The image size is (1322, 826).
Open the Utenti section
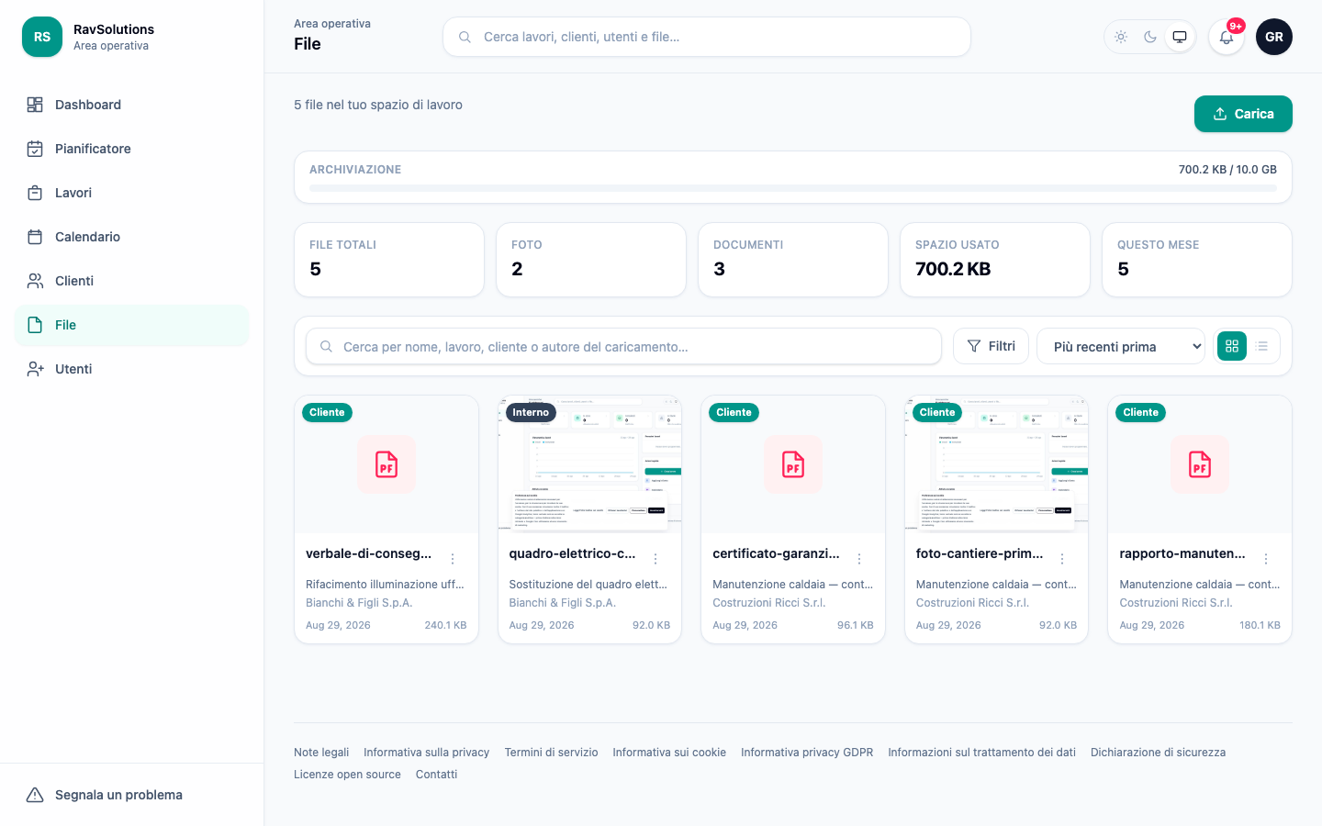click(x=131, y=369)
